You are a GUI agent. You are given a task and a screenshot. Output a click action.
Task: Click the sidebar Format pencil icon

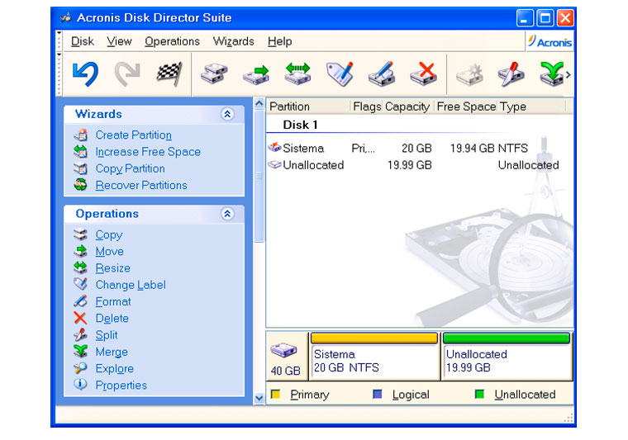(x=80, y=301)
